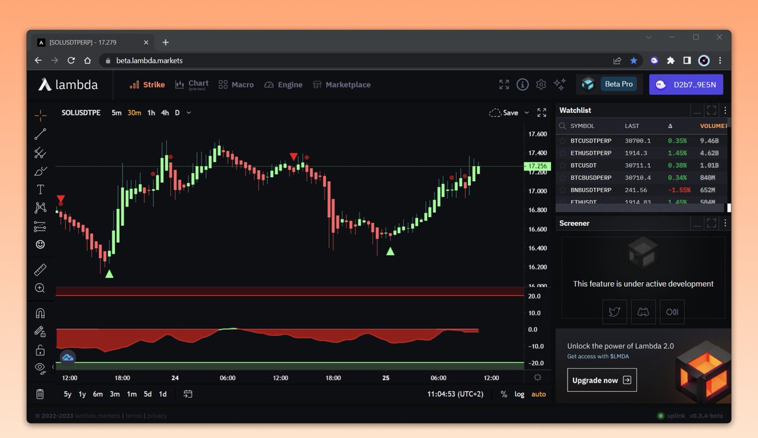The height and width of the screenshot is (438, 758).
Task: Click the sparkles AI icon
Action: [x=560, y=85]
